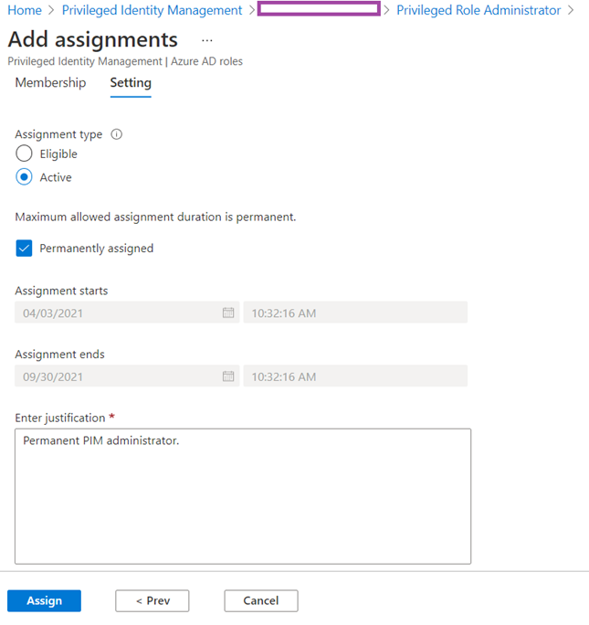This screenshot has width=589, height=625.
Task: Go back with the Prev button
Action: point(153,600)
